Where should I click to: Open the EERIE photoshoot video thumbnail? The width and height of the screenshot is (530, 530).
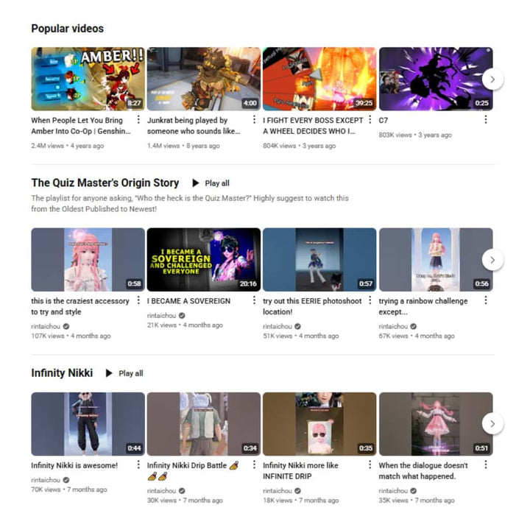pos(319,260)
